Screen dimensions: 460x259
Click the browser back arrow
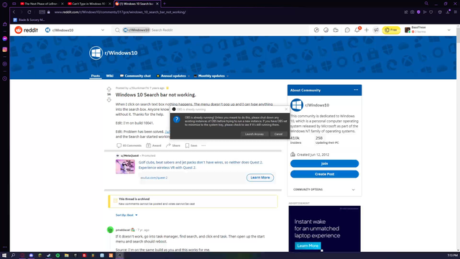coord(14,12)
